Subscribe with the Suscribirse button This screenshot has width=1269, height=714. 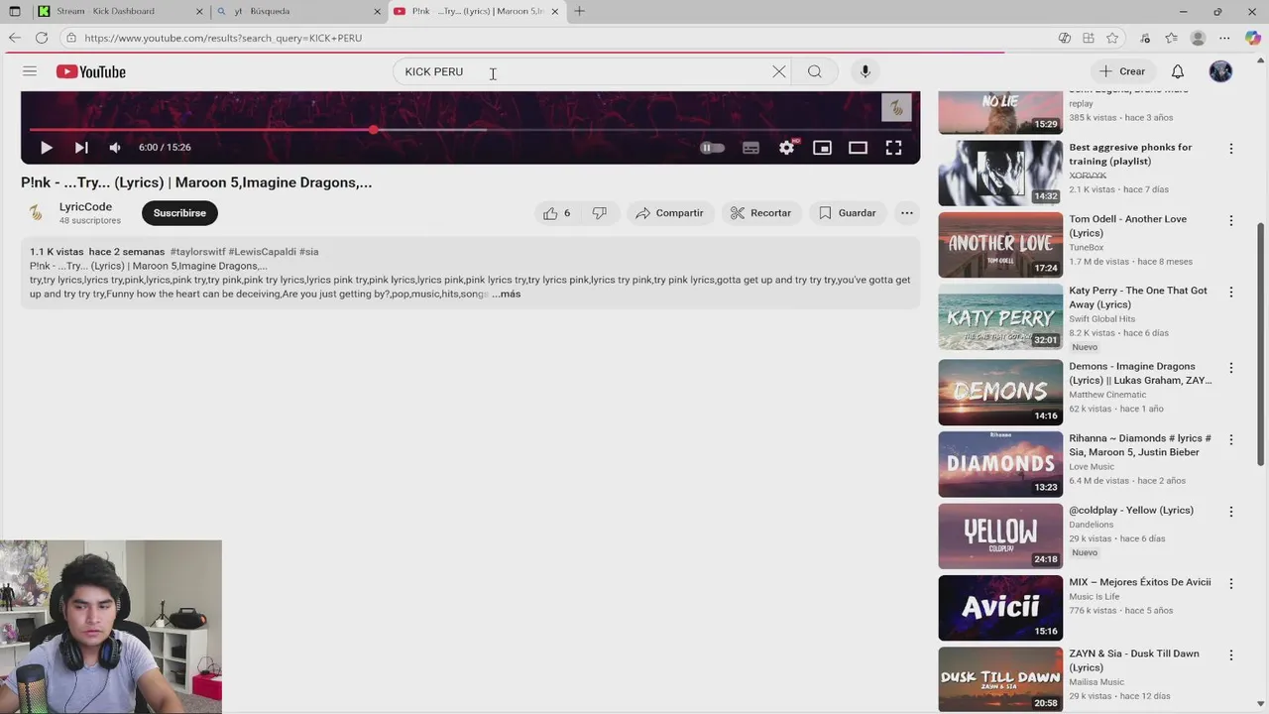coord(179,213)
